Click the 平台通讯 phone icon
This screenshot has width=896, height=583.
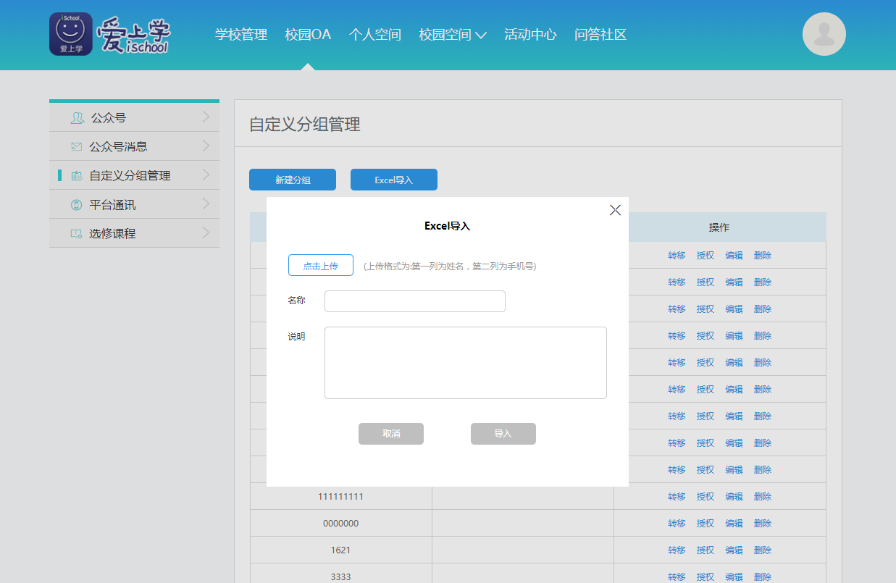tap(76, 205)
